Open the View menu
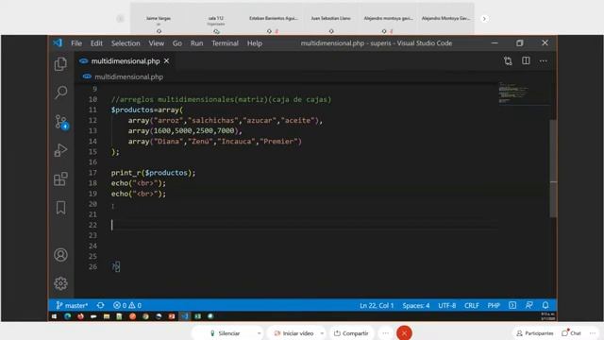 click(x=157, y=43)
